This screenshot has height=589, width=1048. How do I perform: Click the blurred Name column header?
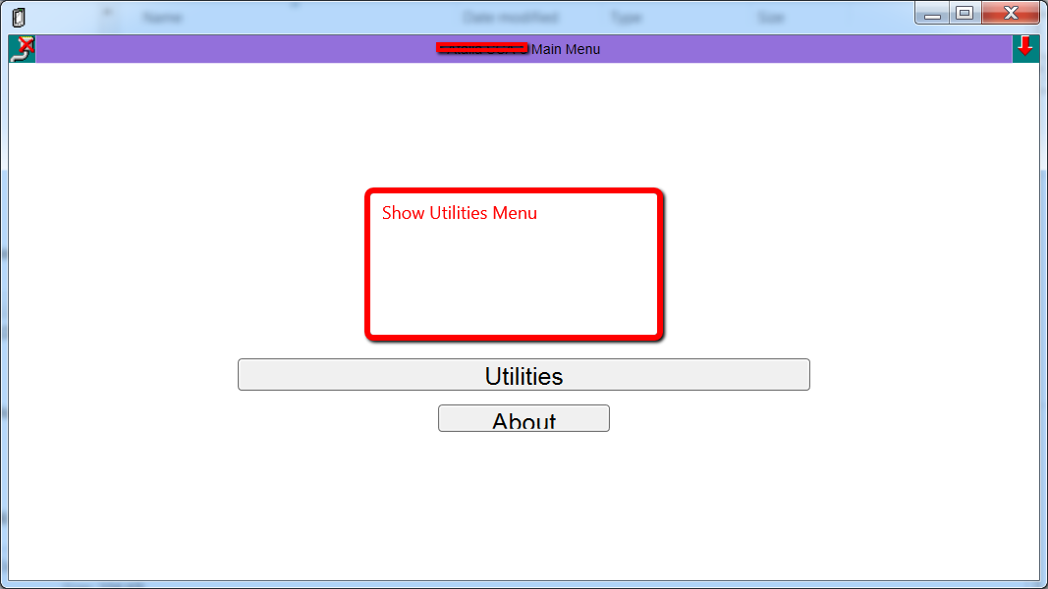click(x=162, y=18)
